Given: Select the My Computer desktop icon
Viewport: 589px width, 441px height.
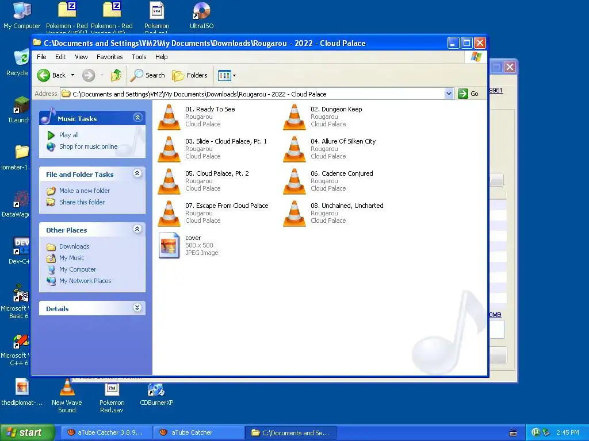Looking at the screenshot, I should point(22,15).
